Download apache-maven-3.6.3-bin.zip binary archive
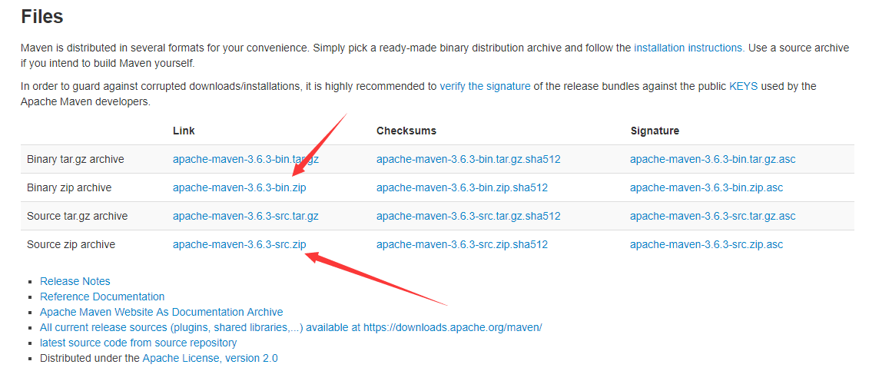Viewport: 869px width, 381px height. 240,187
